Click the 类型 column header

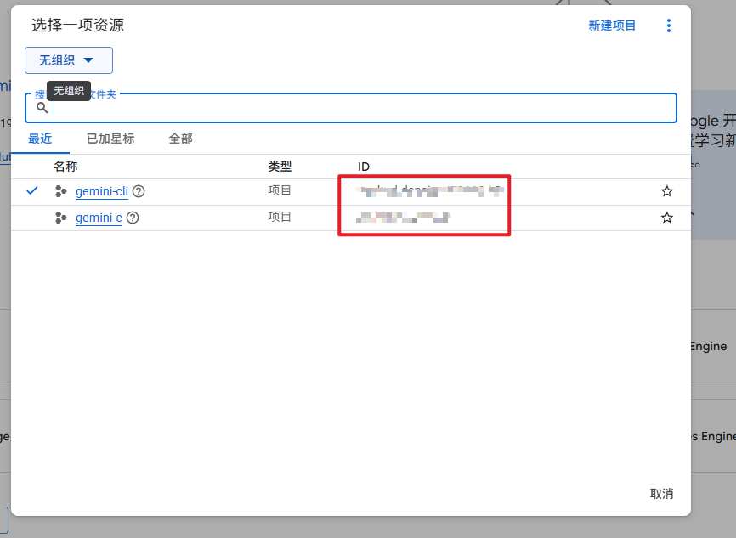(280, 167)
